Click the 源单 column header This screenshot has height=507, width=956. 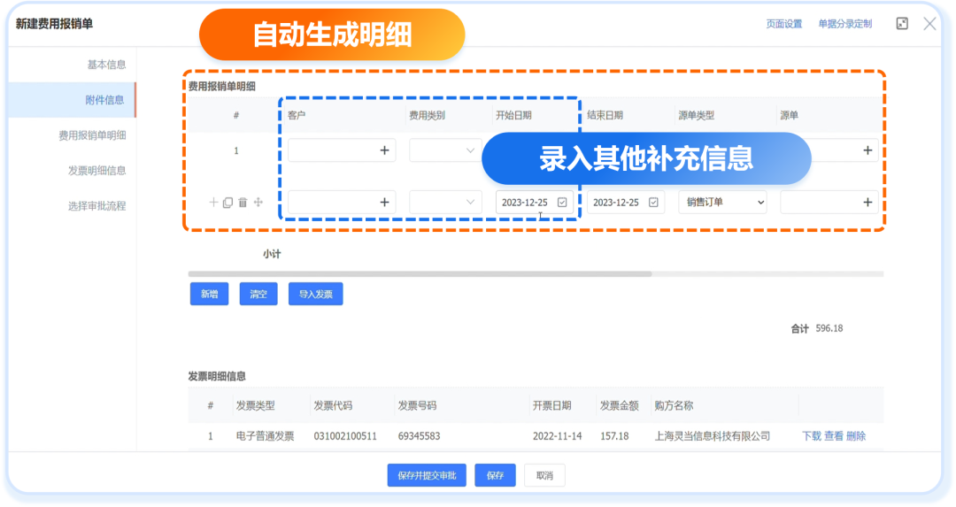coord(789,115)
